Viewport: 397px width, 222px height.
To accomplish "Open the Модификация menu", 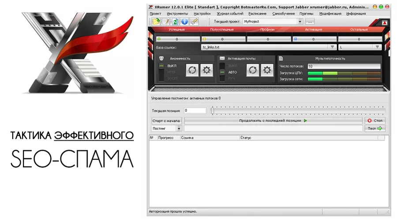I will pyautogui.click(x=330, y=14).
